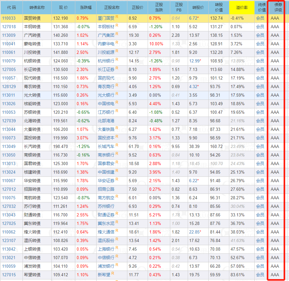Click 会员 link in the 杭银转债 row
This screenshot has width=289, height=281.
point(260,61)
